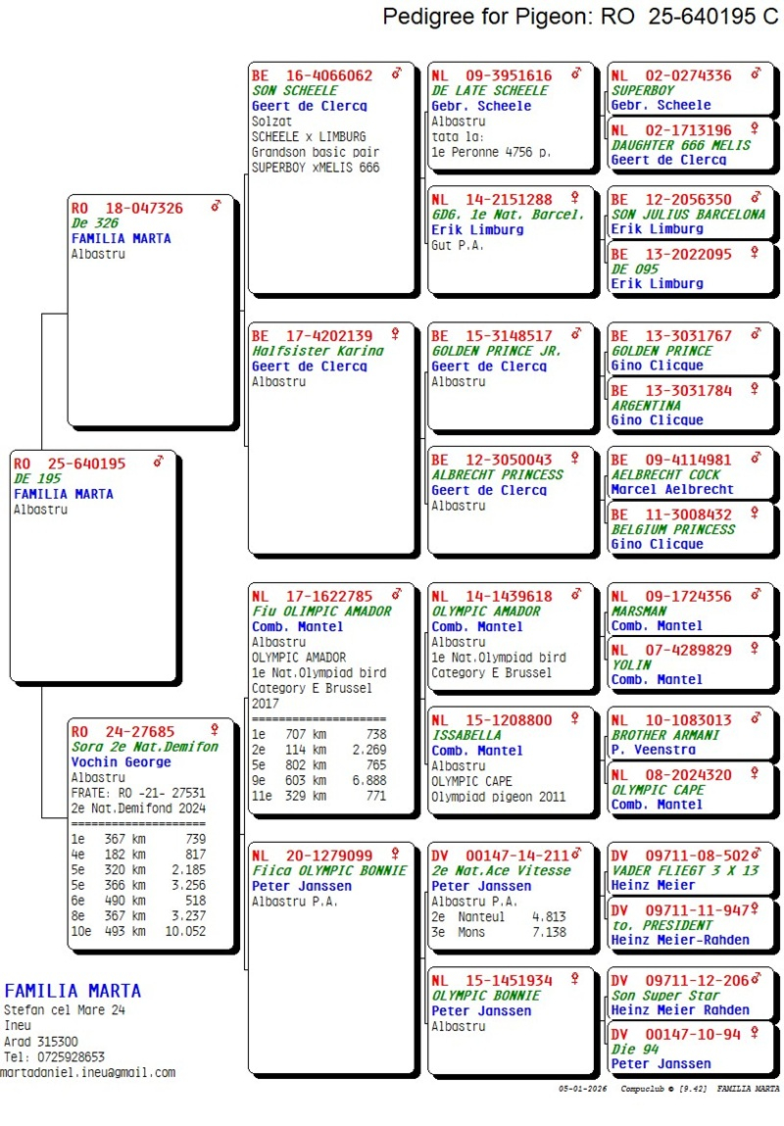Click the FAMILIA MARTA owner heading at bottom-left
Viewport: 784px width, 1126px height.
point(73,990)
